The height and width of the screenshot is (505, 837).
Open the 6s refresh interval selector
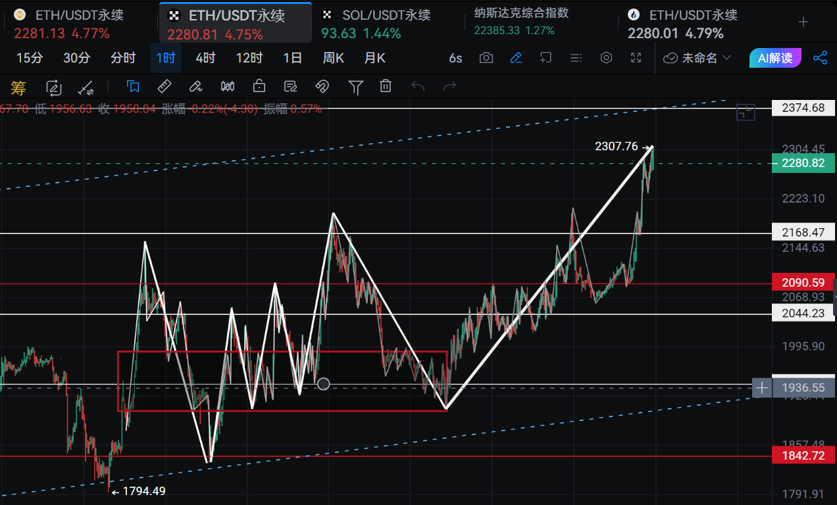(455, 58)
